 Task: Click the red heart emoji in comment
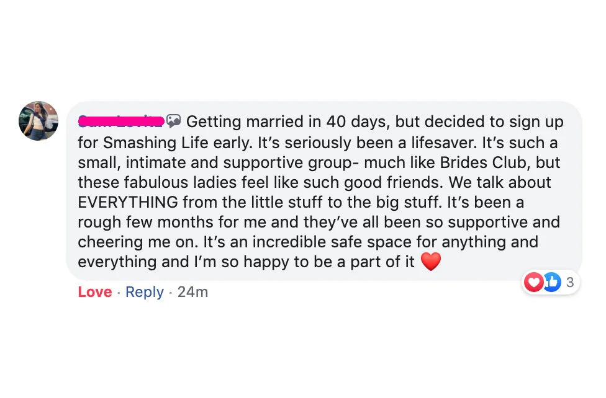(x=430, y=262)
